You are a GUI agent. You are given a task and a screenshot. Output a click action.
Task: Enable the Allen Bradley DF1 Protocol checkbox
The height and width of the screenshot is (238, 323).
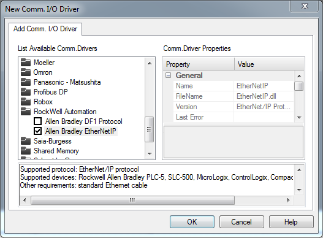pyautogui.click(x=37, y=121)
